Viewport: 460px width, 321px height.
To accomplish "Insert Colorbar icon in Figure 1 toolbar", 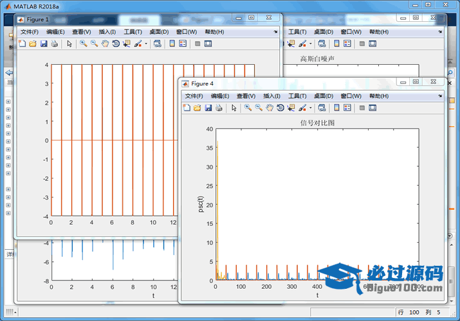I will point(172,44).
